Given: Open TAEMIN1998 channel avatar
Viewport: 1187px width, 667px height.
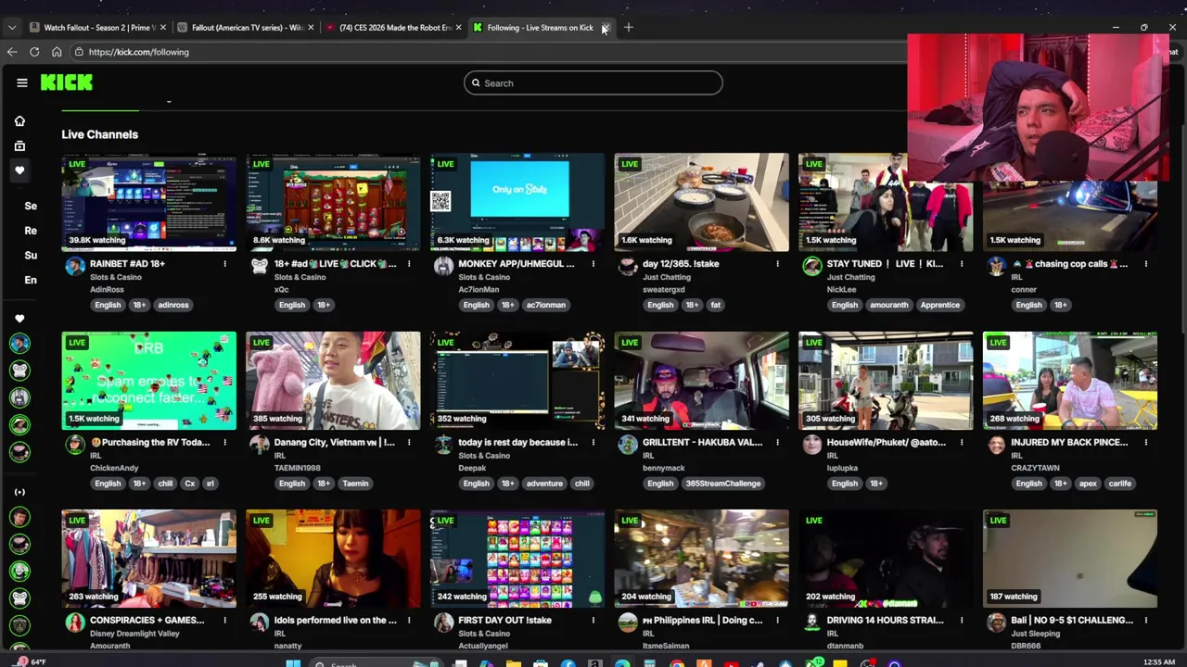Looking at the screenshot, I should coord(260,446).
